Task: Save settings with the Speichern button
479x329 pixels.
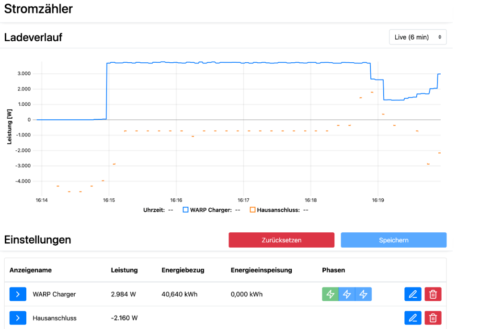Action: pos(393,240)
